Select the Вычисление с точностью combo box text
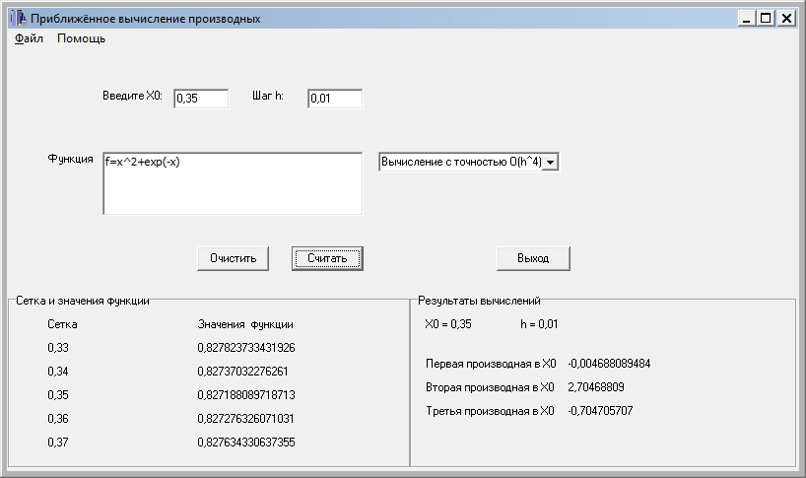Viewport: 806px width, 478px height. [461, 162]
